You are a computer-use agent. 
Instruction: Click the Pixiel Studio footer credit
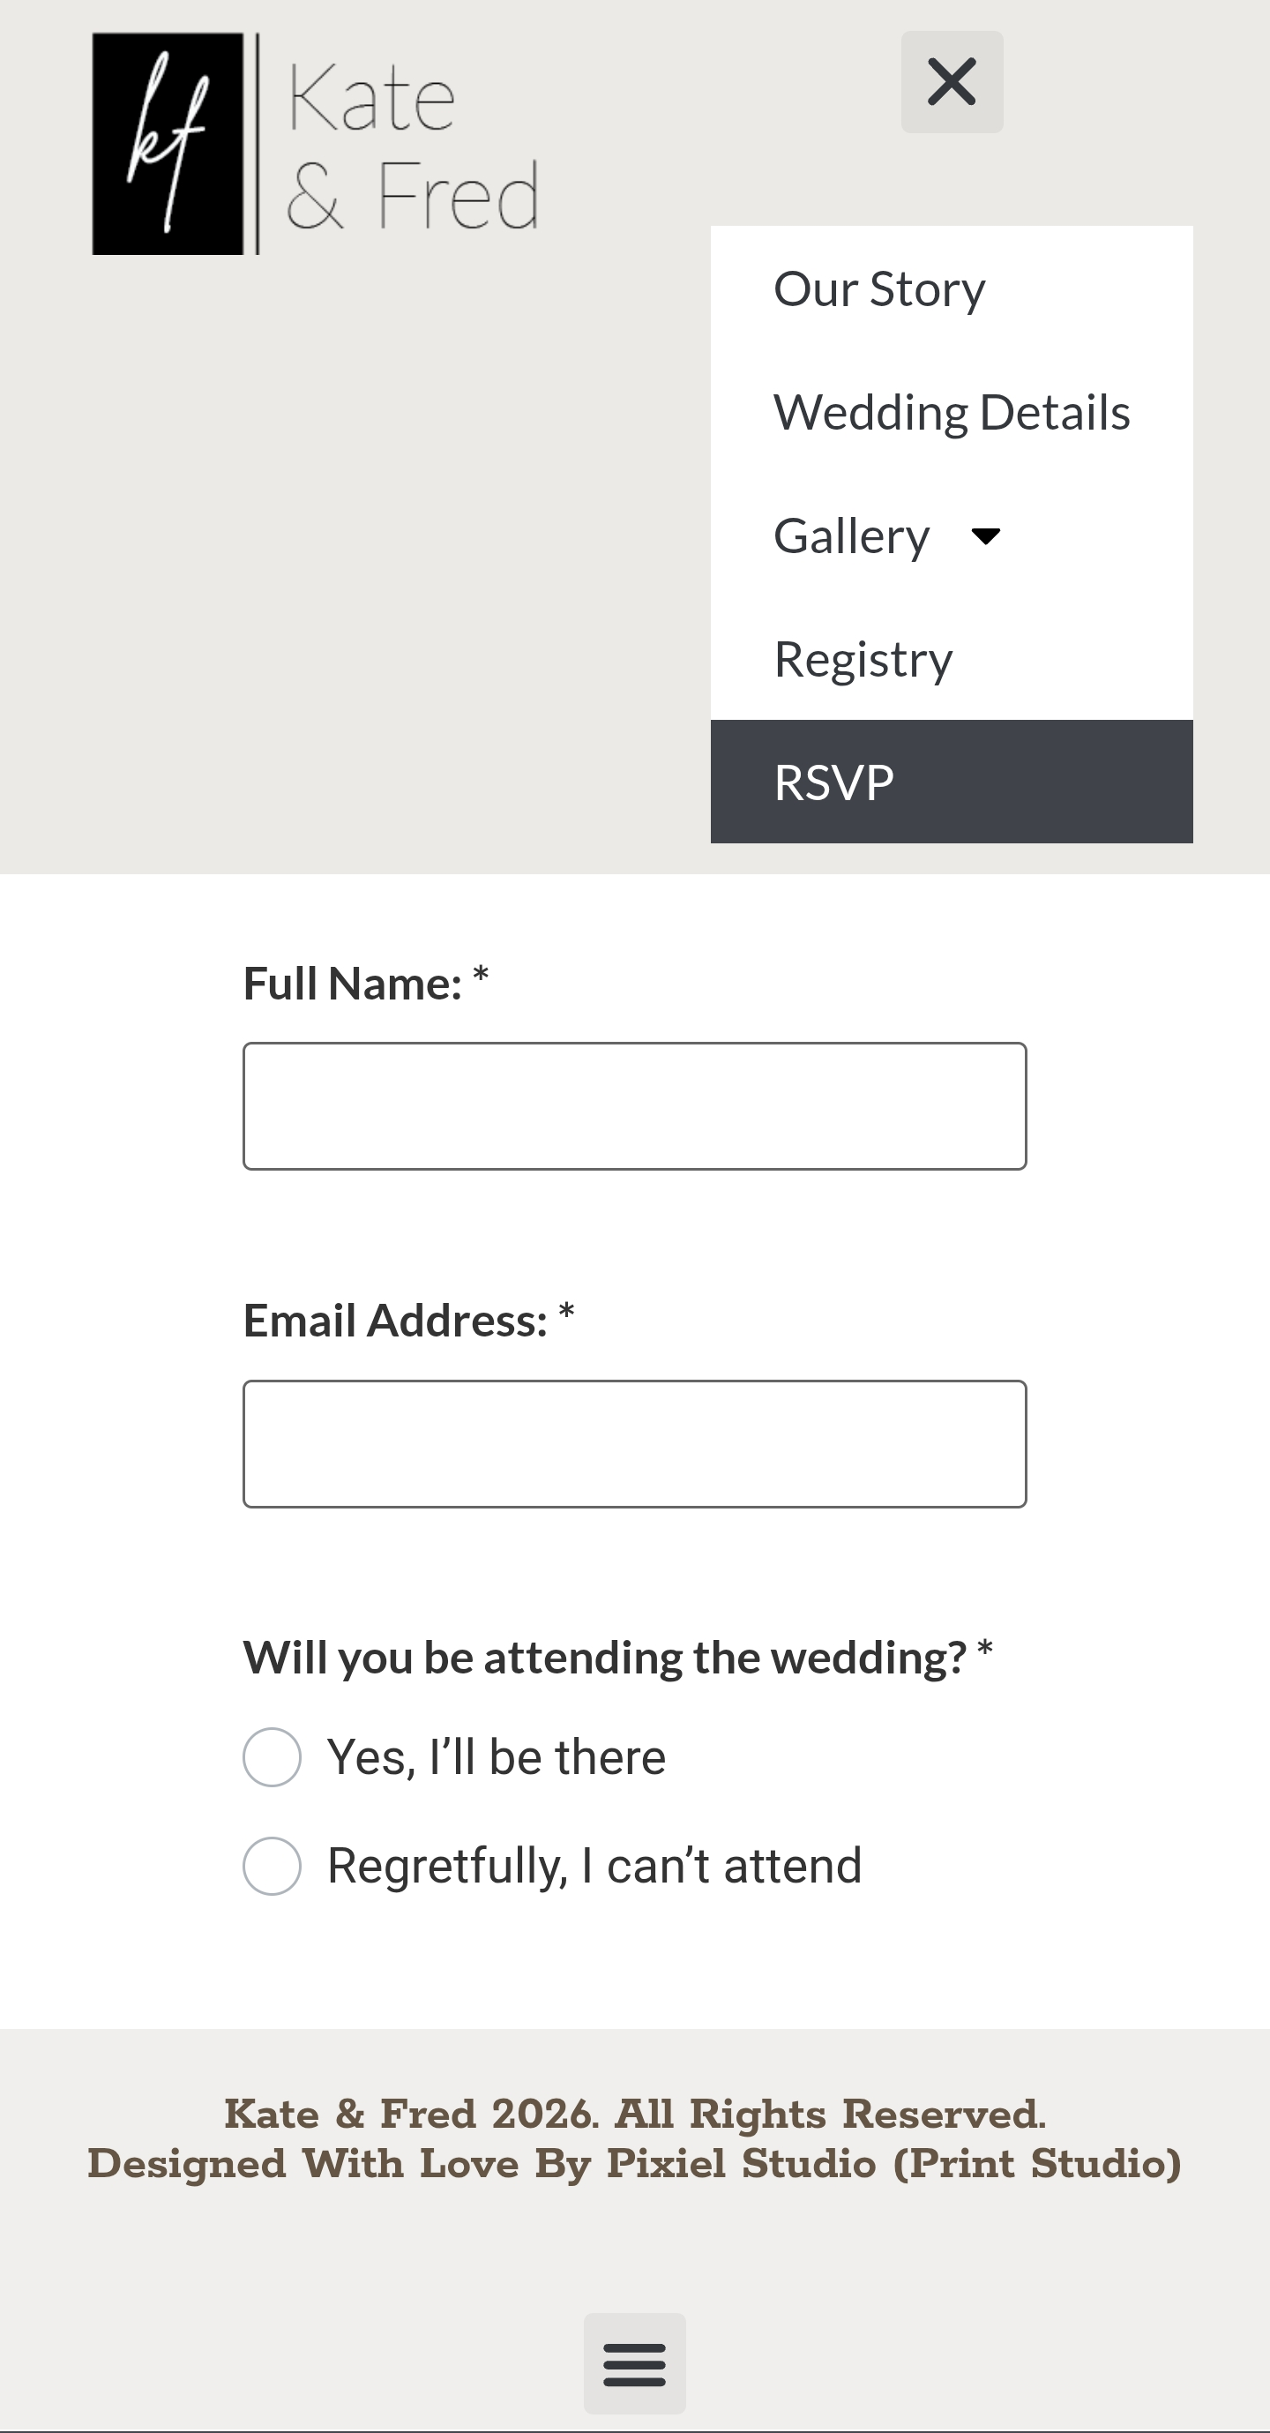tap(741, 2164)
